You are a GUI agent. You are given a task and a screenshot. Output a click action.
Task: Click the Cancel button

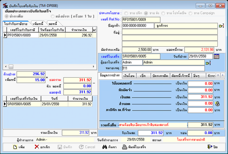87,147
